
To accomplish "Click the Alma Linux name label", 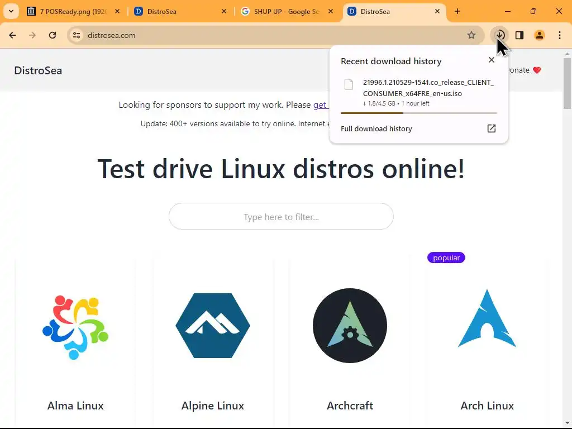I will point(75,406).
